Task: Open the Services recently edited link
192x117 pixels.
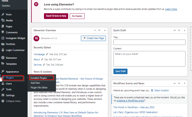Action: 37,65
